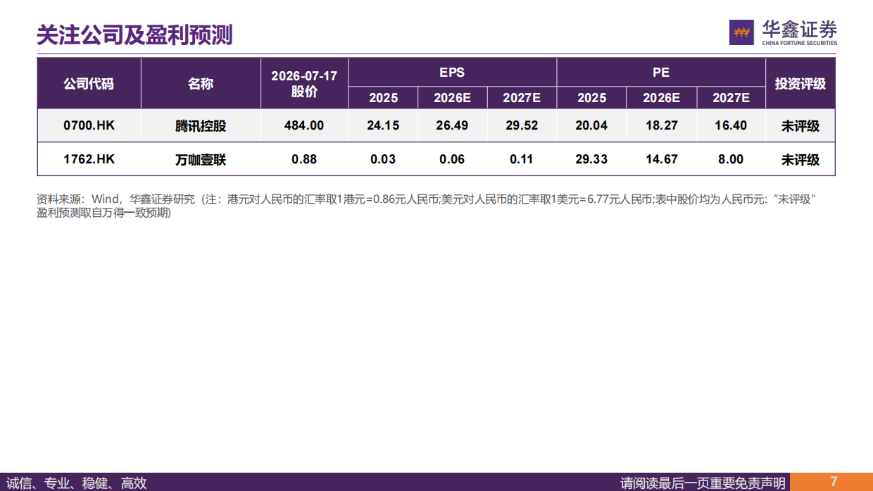Click the China Fortune Securities logo icon
873x491 pixels.
pos(743,32)
